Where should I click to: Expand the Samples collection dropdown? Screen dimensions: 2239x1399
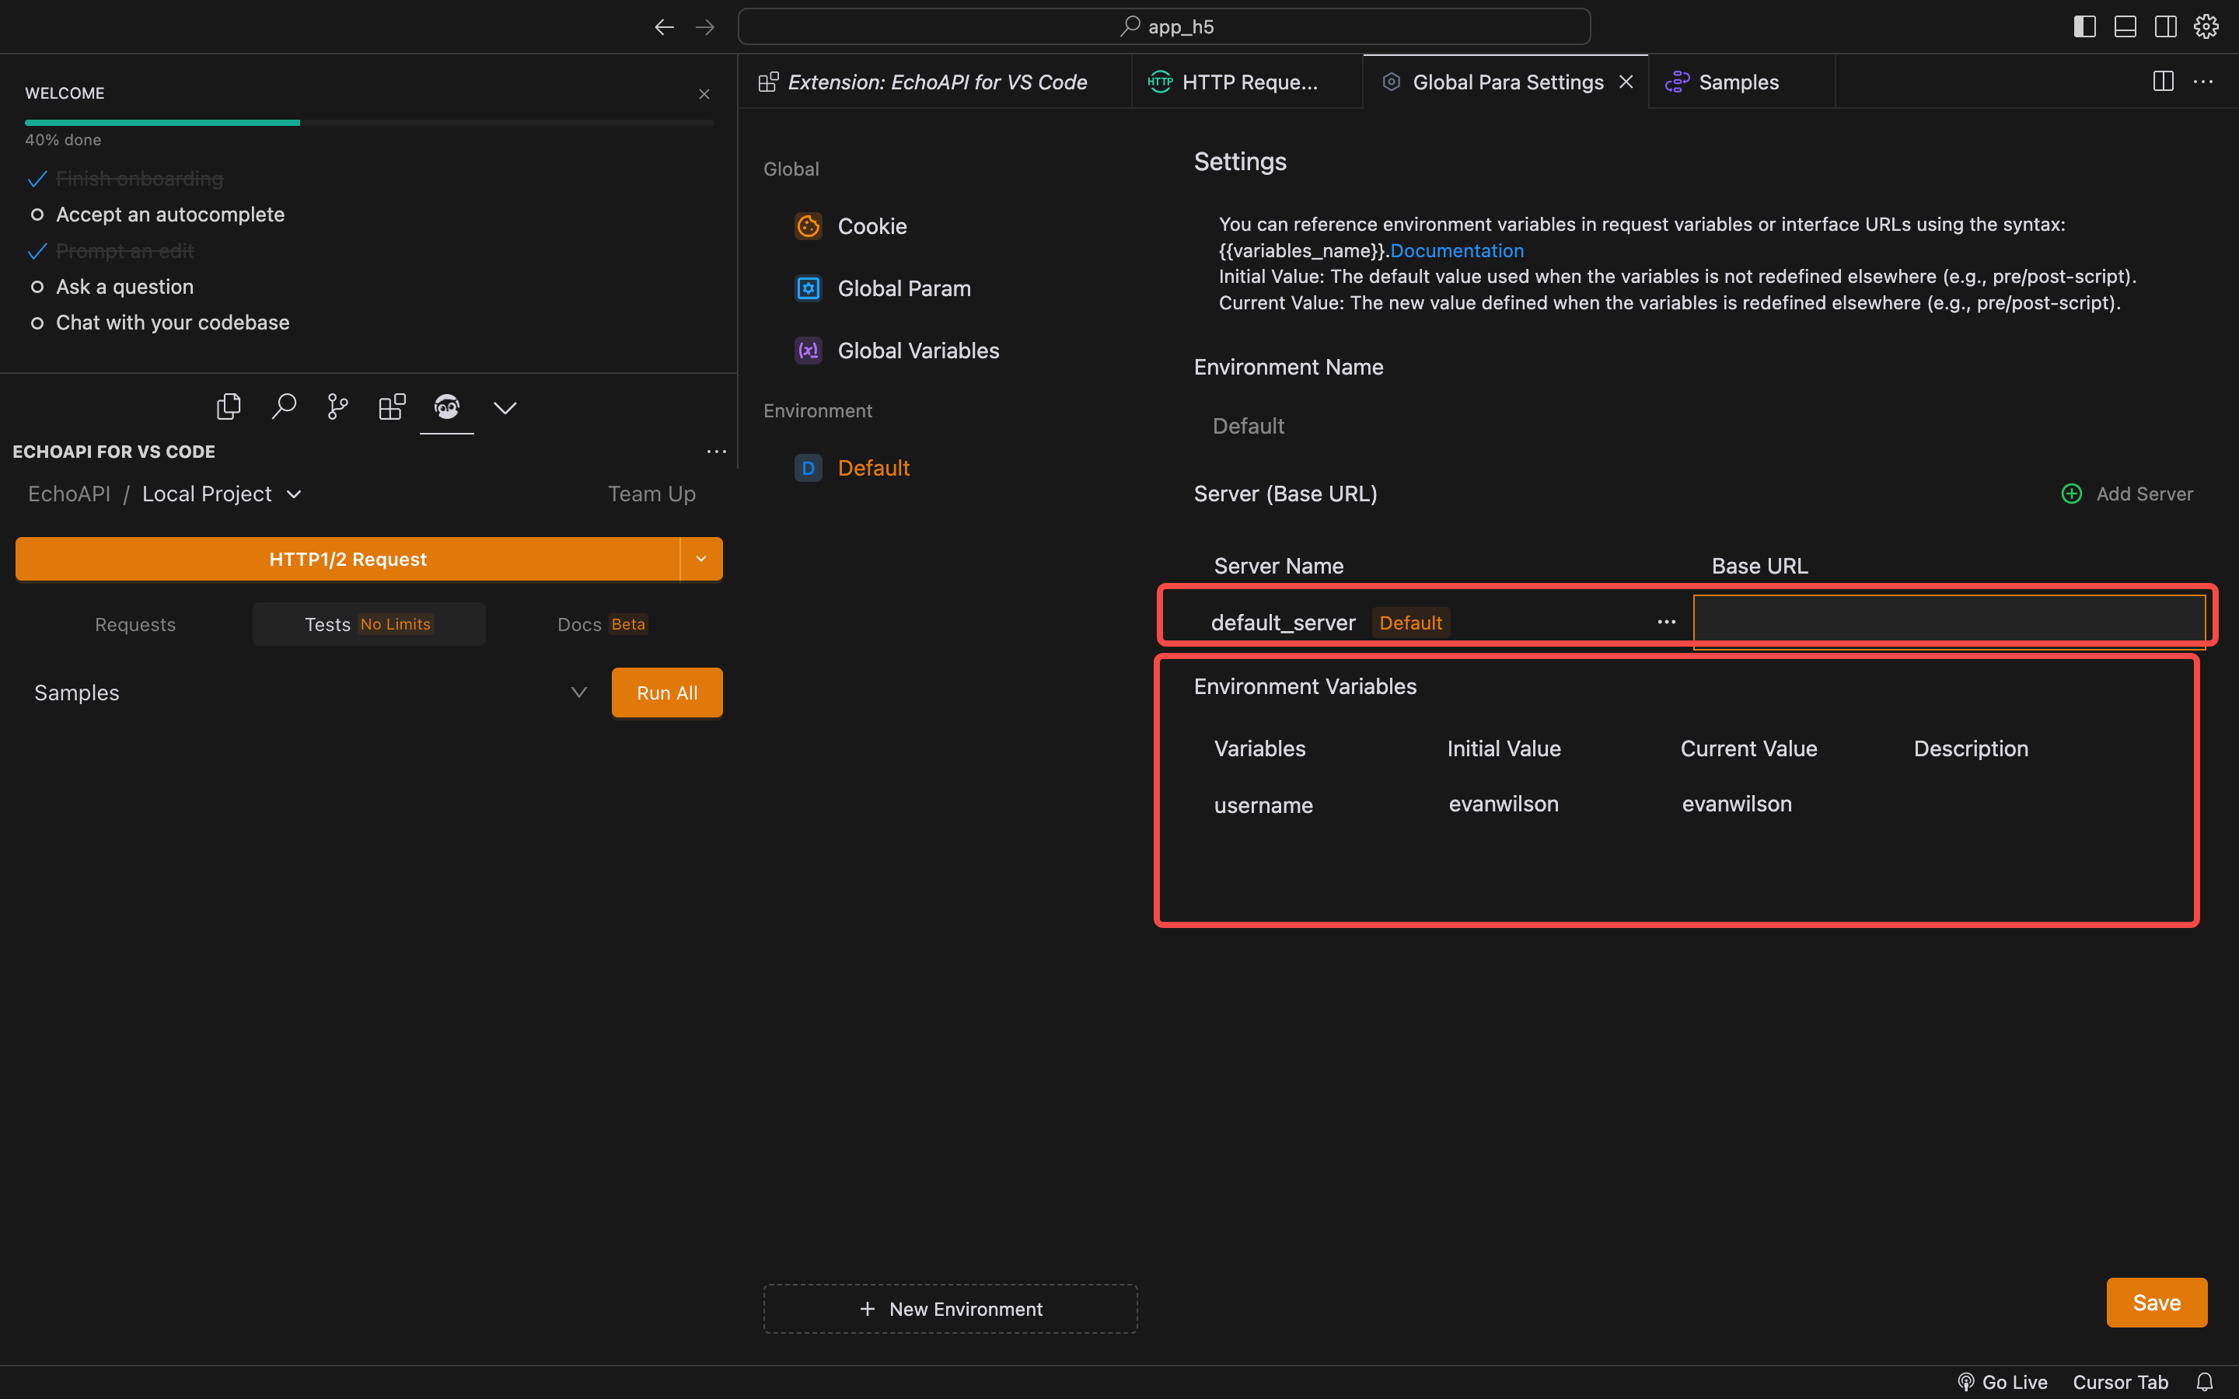point(579,692)
